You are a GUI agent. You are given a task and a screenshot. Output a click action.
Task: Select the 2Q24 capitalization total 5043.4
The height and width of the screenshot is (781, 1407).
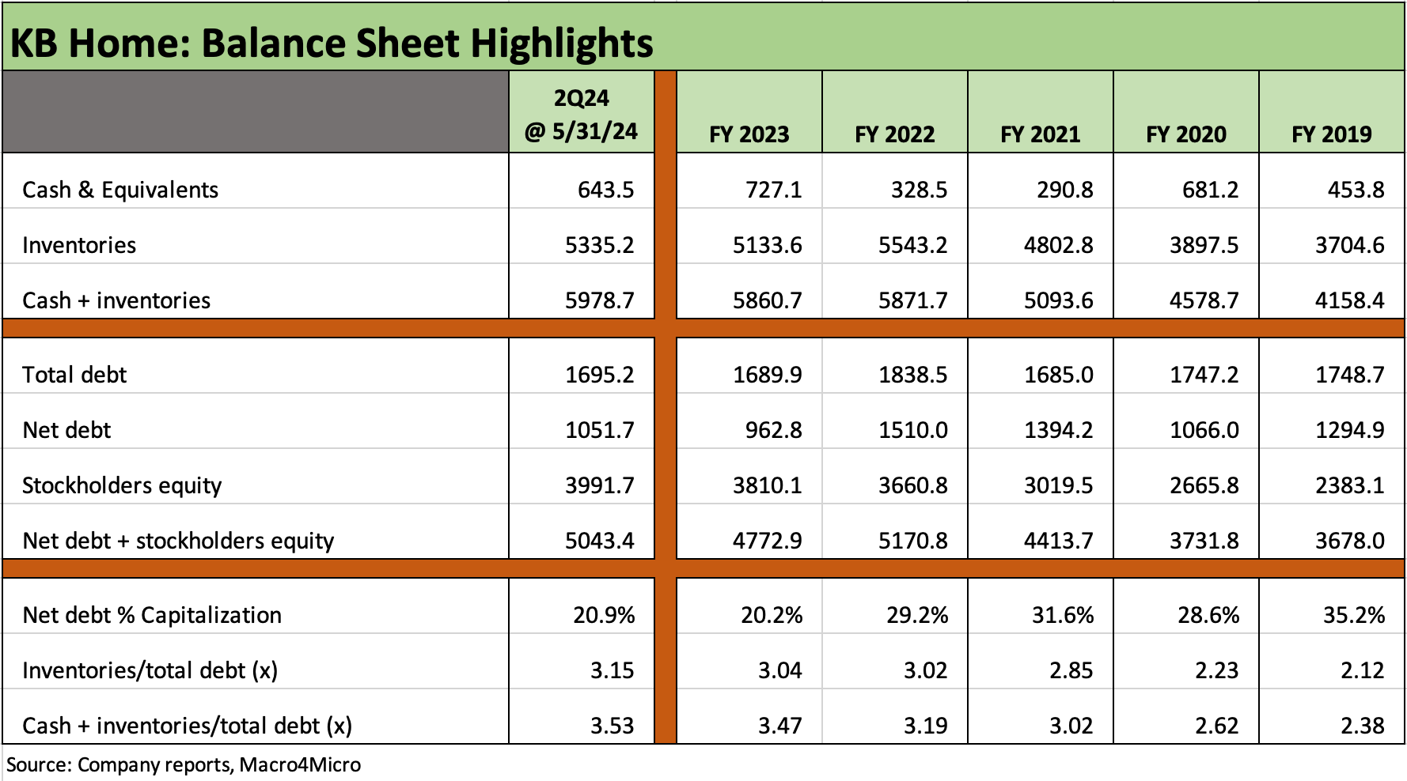point(599,541)
